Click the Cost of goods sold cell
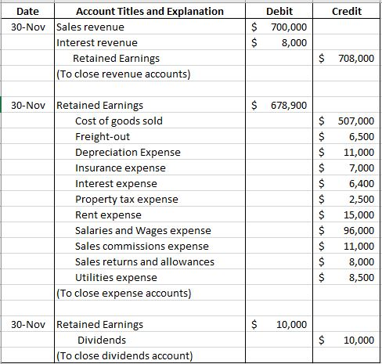 coord(150,121)
